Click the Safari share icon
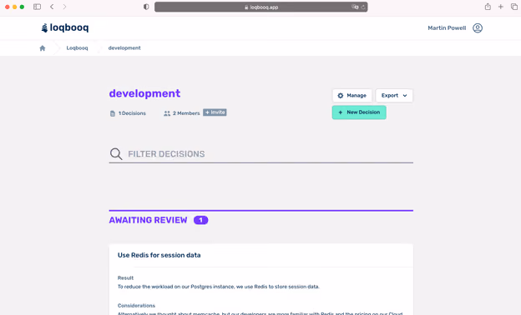The width and height of the screenshot is (521, 315). [488, 7]
